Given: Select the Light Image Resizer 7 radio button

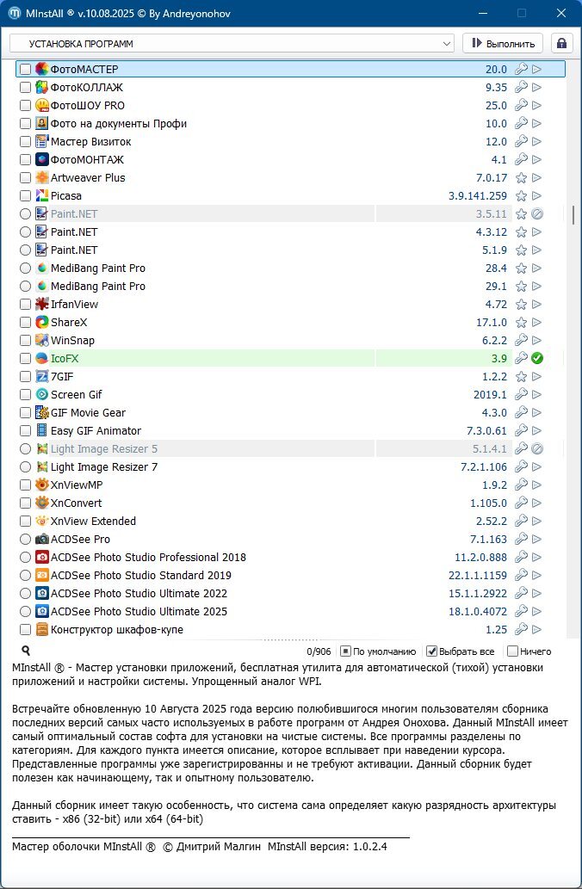Looking at the screenshot, I should (26, 467).
